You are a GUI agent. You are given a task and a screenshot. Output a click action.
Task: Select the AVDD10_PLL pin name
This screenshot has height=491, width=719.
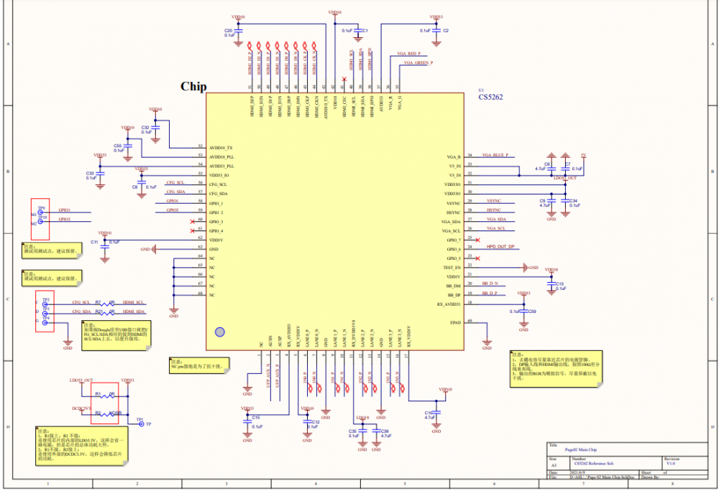221,157
